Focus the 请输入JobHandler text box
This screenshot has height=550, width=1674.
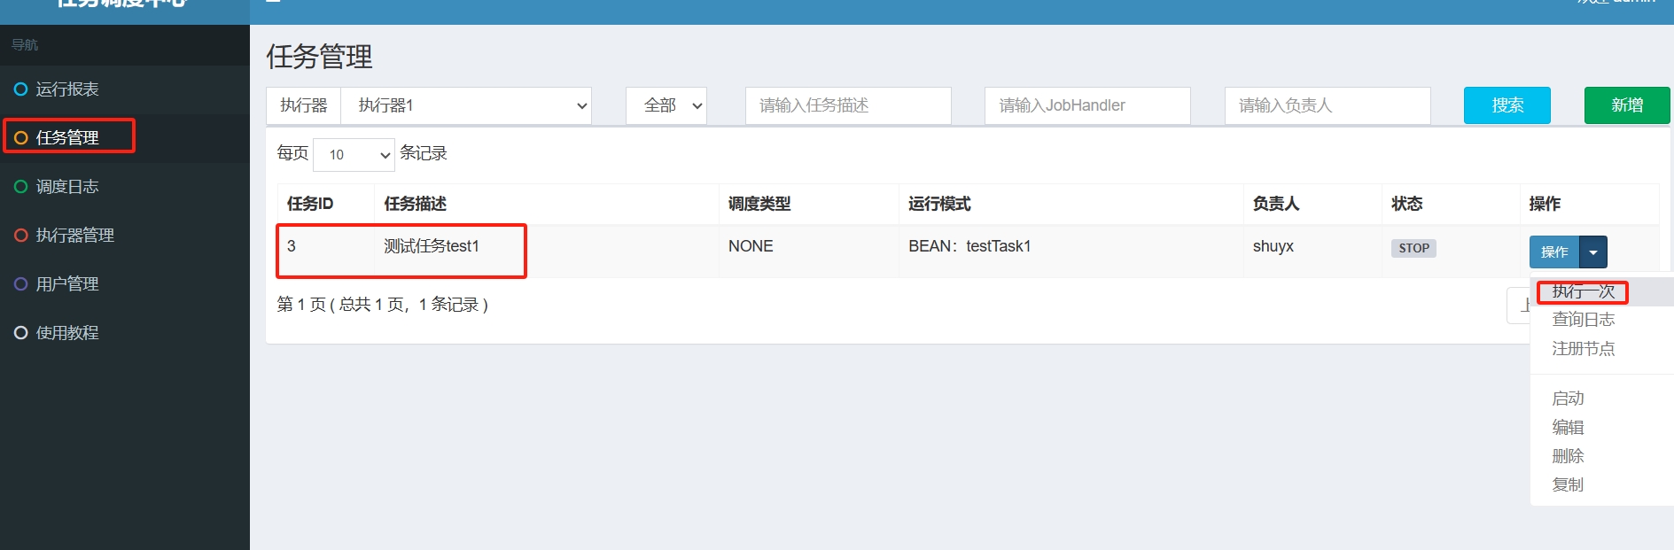click(x=1086, y=105)
